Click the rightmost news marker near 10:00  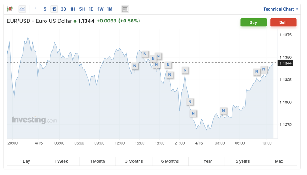point(264,69)
